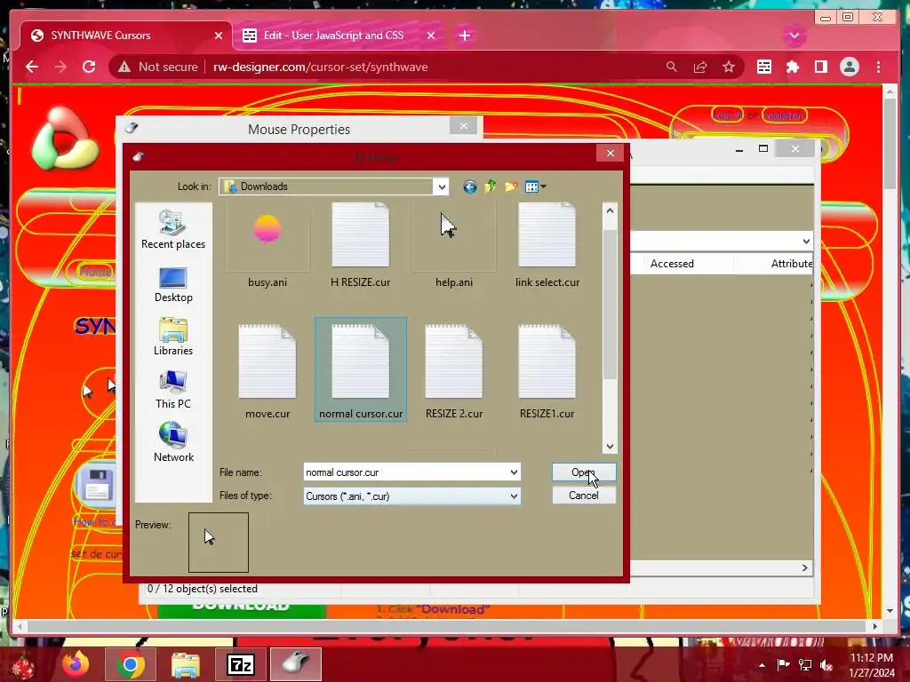Open Mouse Properties taskbar icon
The height and width of the screenshot is (682, 910).
(x=296, y=664)
